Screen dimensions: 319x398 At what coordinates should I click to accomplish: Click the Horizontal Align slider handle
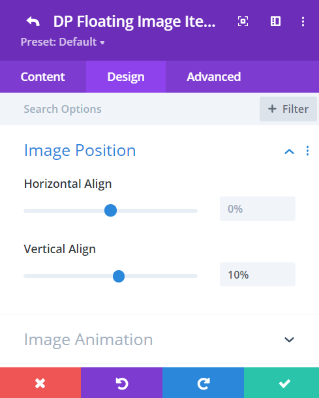(110, 211)
